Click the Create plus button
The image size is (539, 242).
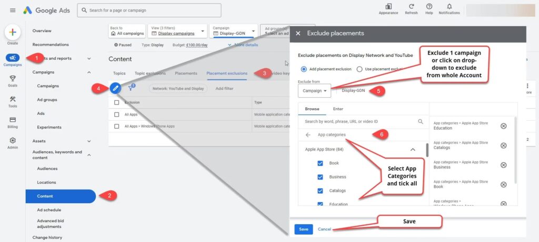click(x=13, y=32)
